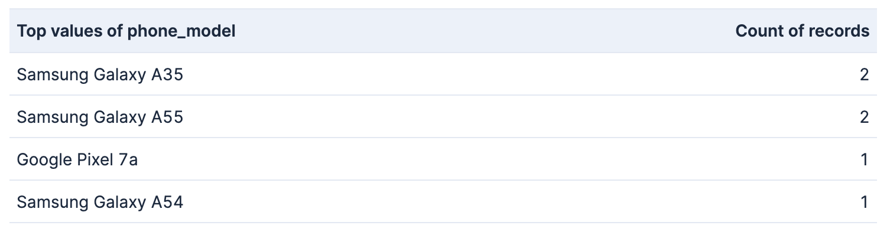The width and height of the screenshot is (890, 235).
Task: Click the A54 model text
Action: (x=167, y=203)
